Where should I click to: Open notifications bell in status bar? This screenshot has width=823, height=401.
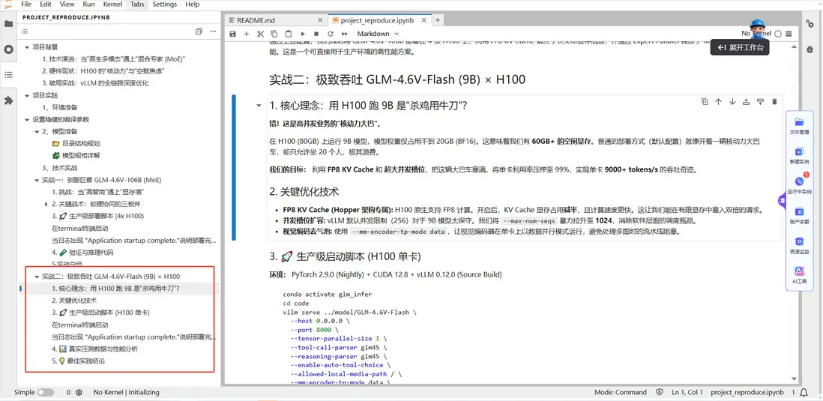point(804,392)
